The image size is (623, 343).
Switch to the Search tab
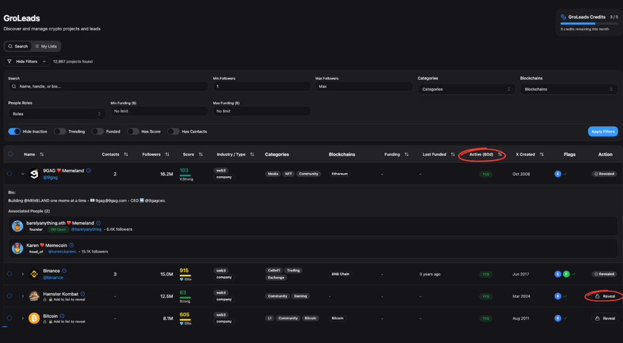(x=18, y=47)
